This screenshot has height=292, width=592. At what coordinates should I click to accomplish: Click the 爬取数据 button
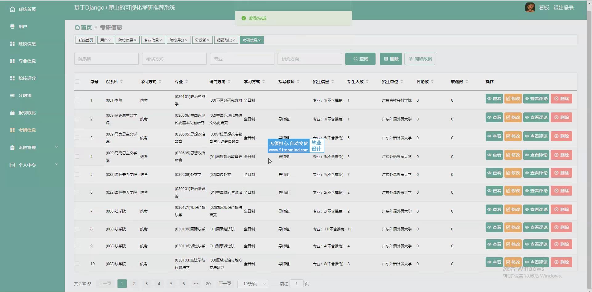[x=420, y=59]
